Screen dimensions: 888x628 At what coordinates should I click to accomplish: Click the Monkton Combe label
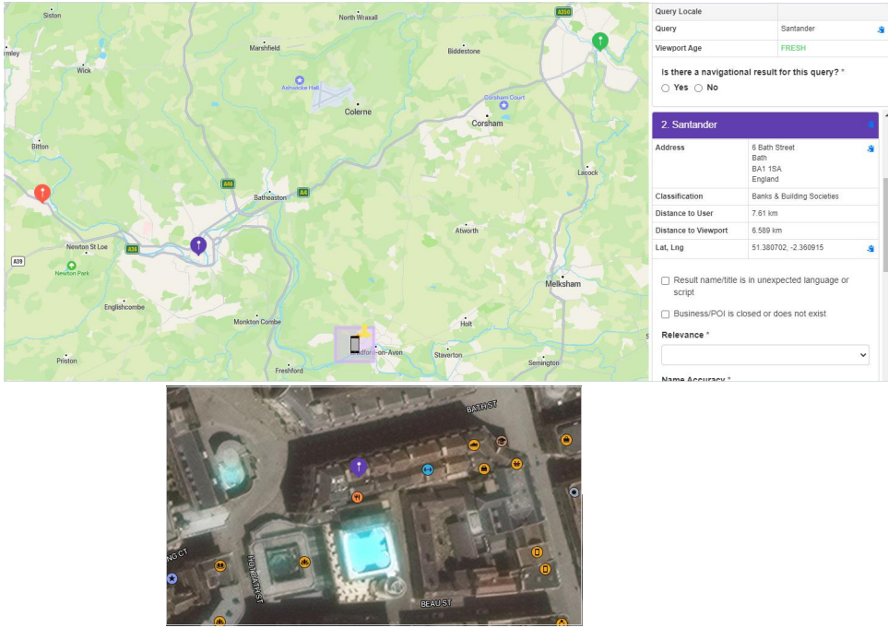coord(257,322)
